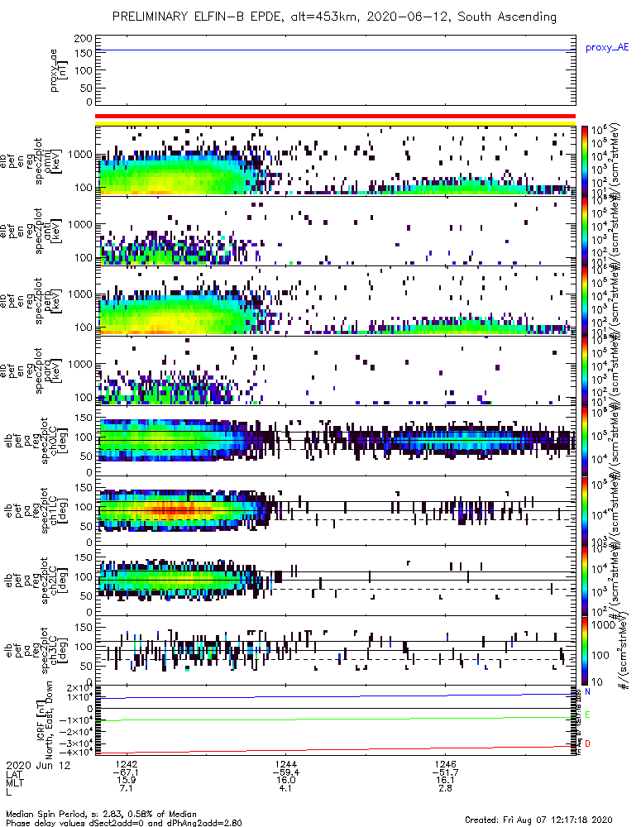
Task: Click the green E legend letter
Action: 587,715
